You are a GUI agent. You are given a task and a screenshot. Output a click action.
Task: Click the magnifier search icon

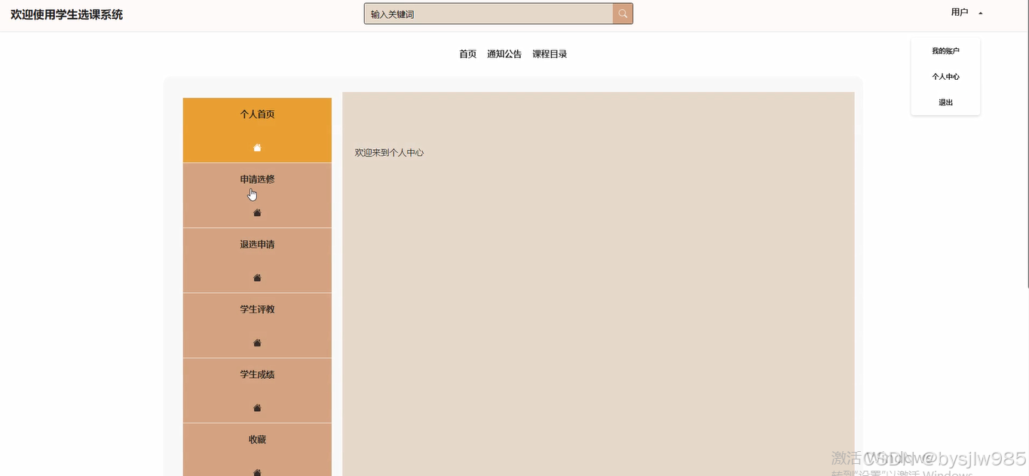(x=622, y=13)
